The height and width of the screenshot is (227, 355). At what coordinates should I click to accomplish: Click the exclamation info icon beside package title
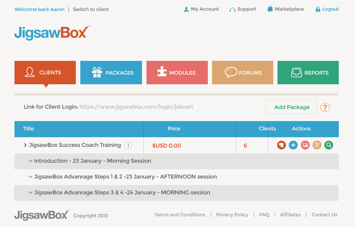point(128,145)
